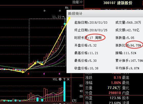Click the second asterisk marker near MA

(x=60, y=11)
